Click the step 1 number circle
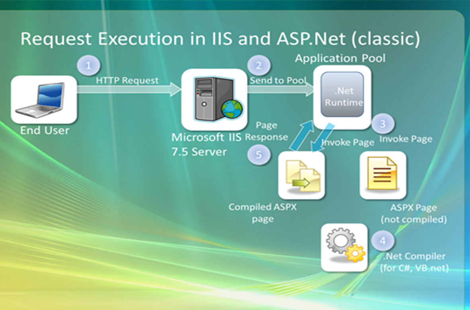Image resolution: width=470 pixels, height=310 pixels. [88, 64]
